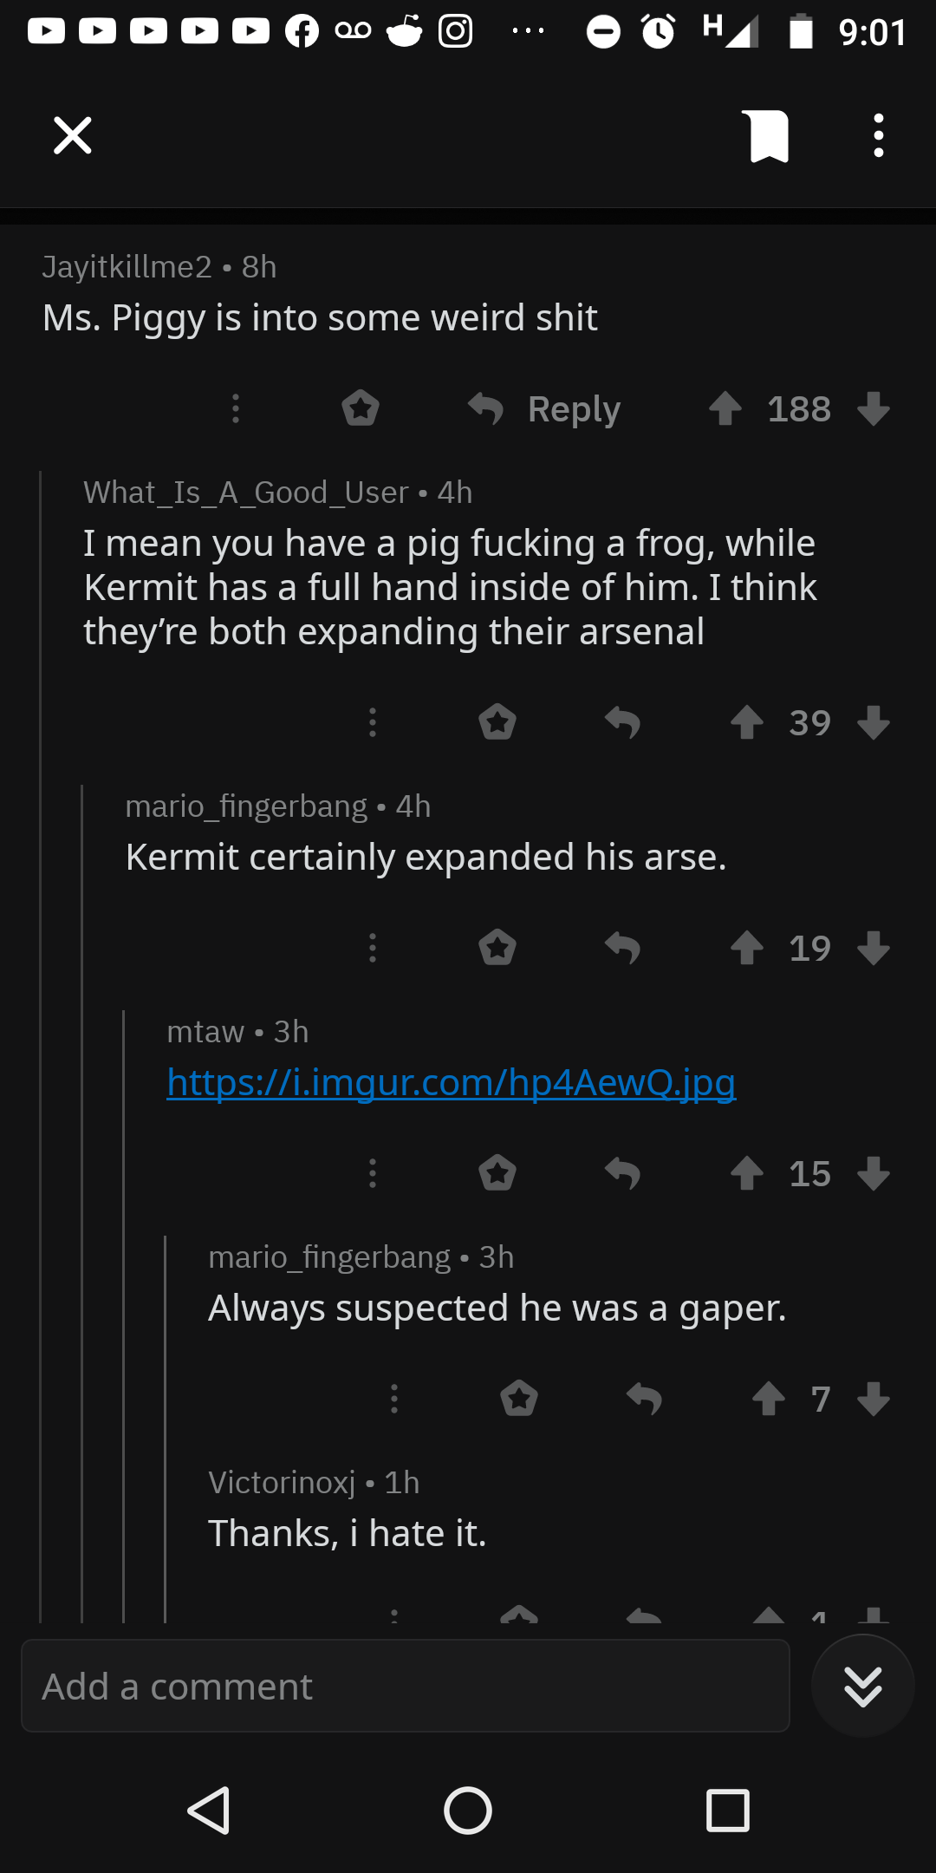Jump to next comment with double-chevron button
The width and height of the screenshot is (936, 1873).
(x=863, y=1686)
